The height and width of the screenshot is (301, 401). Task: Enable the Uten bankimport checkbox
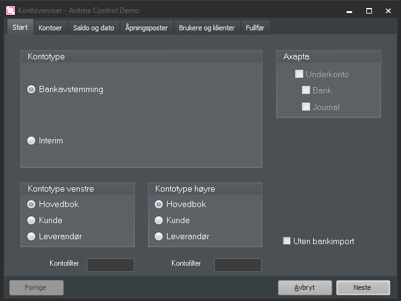287,241
